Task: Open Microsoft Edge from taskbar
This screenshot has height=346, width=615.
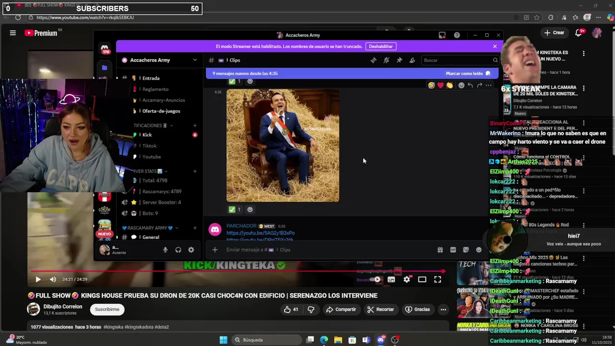Action: click(x=324, y=340)
